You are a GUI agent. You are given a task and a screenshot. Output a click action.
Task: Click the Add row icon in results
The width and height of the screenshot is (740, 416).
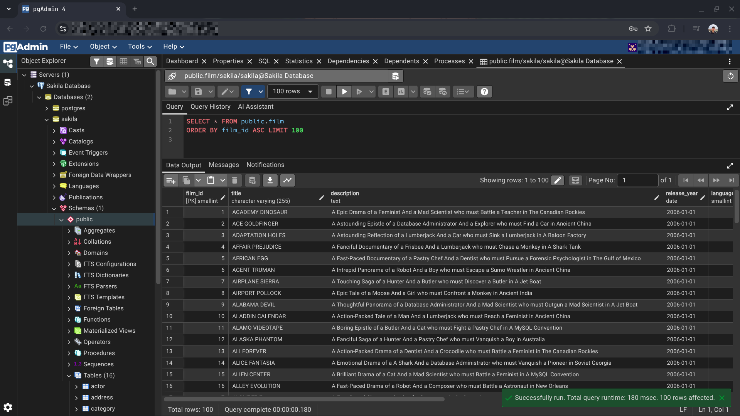[170, 180]
